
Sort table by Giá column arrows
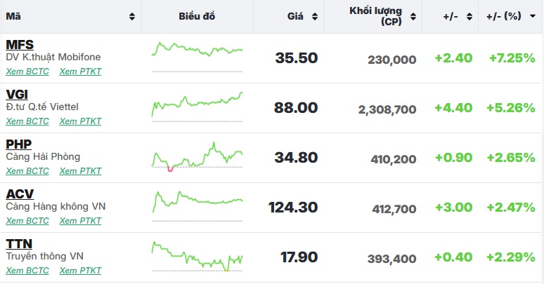(315, 16)
